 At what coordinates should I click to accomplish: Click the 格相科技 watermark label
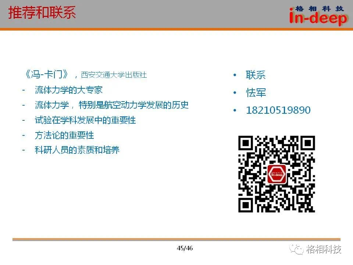(324, 249)
